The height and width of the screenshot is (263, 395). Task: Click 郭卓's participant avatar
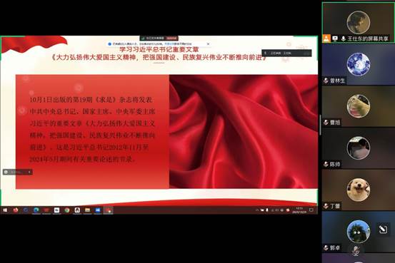(359, 232)
